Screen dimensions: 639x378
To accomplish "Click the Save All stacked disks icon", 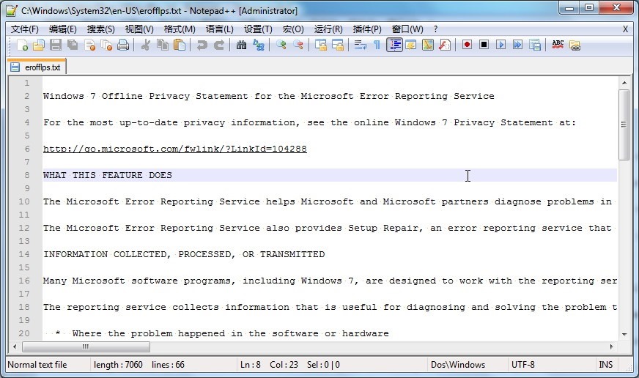I will click(73, 45).
